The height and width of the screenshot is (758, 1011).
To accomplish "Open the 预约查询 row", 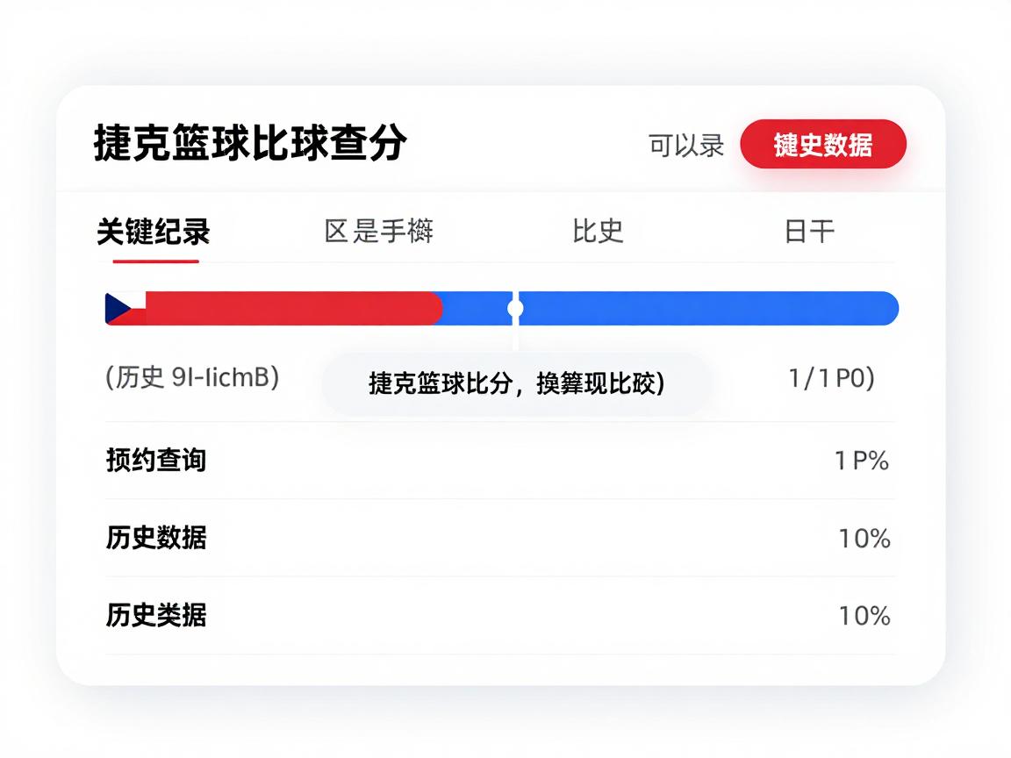I will point(157,460).
